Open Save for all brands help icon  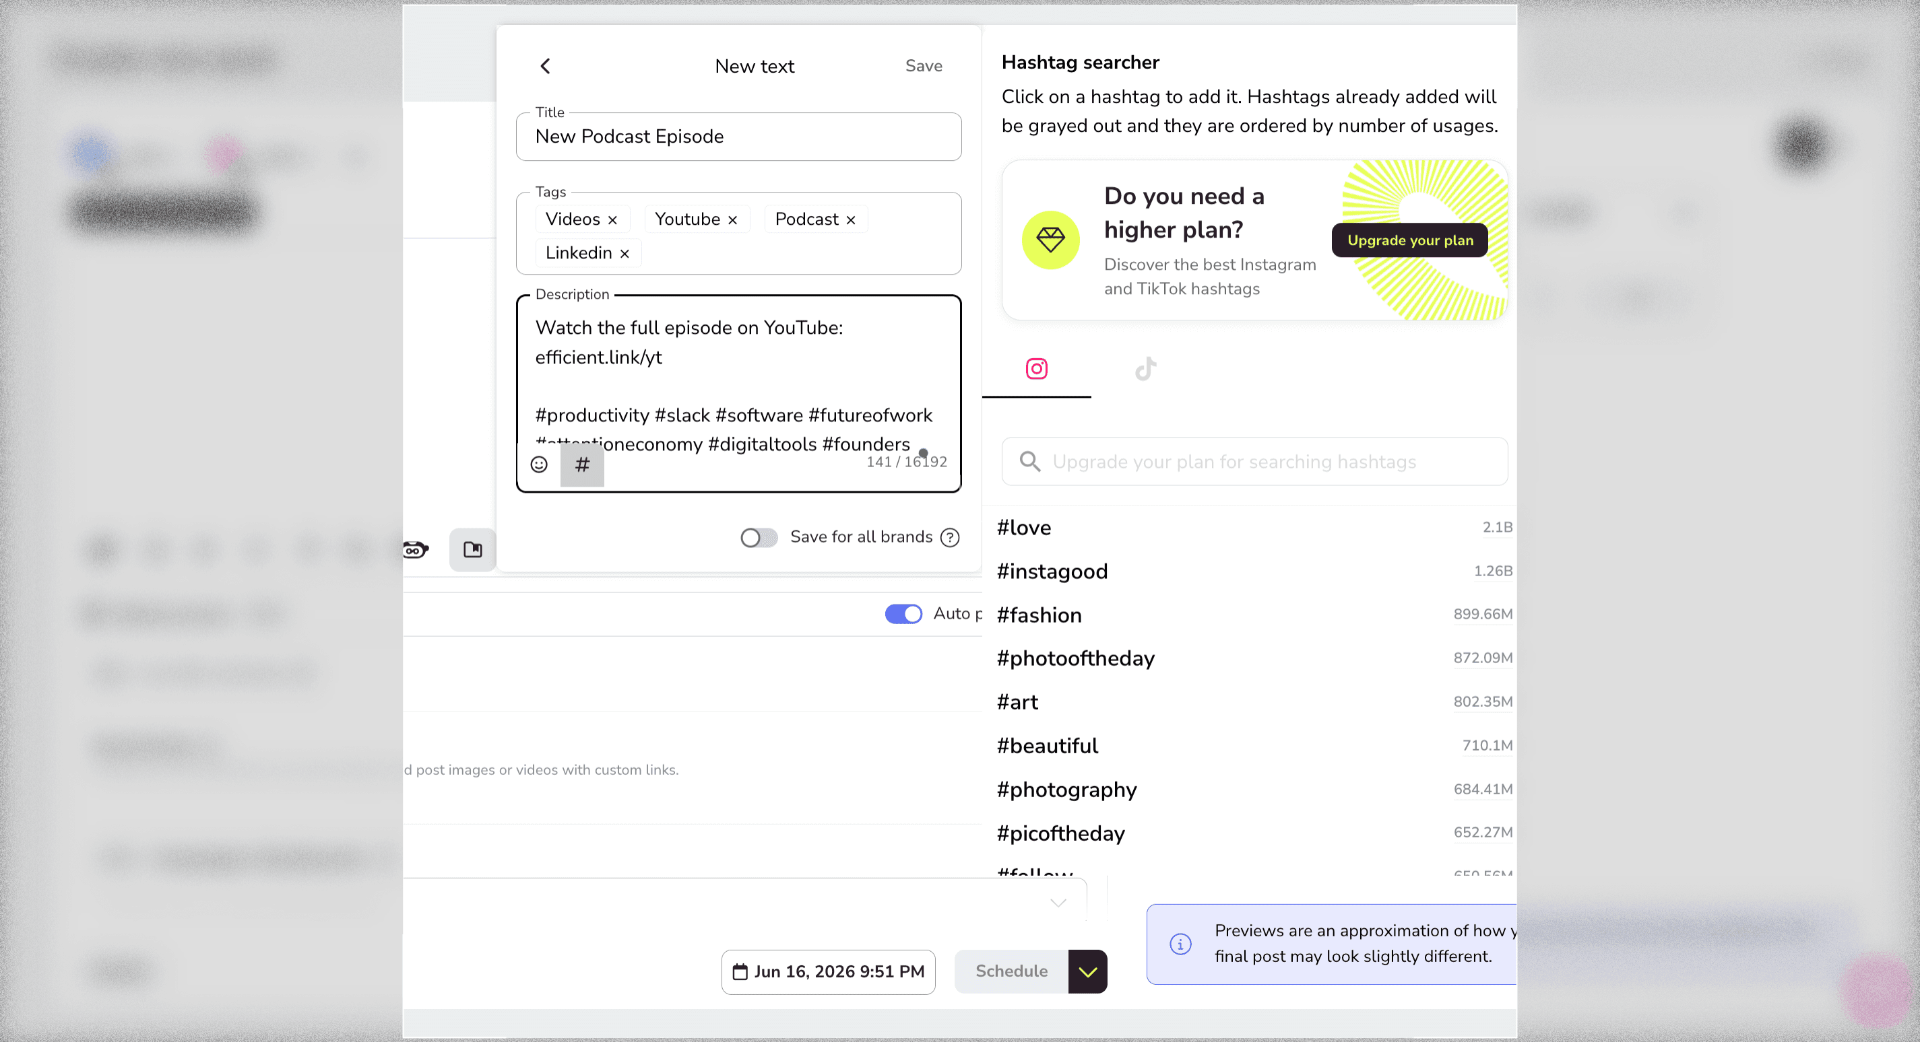[x=950, y=538]
